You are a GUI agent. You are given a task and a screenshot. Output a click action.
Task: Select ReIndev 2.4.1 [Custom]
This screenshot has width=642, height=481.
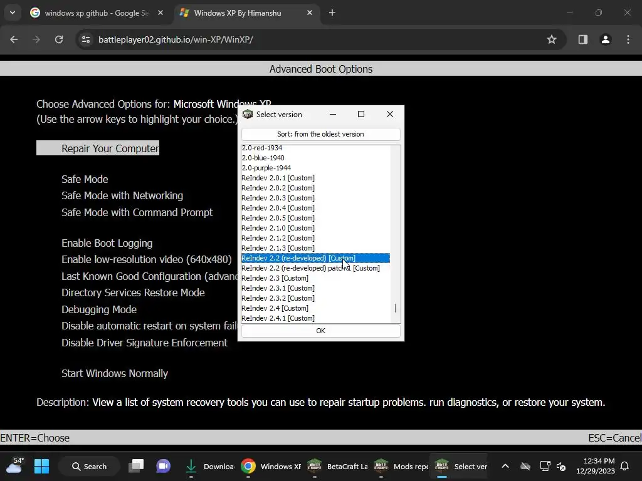[315, 318]
